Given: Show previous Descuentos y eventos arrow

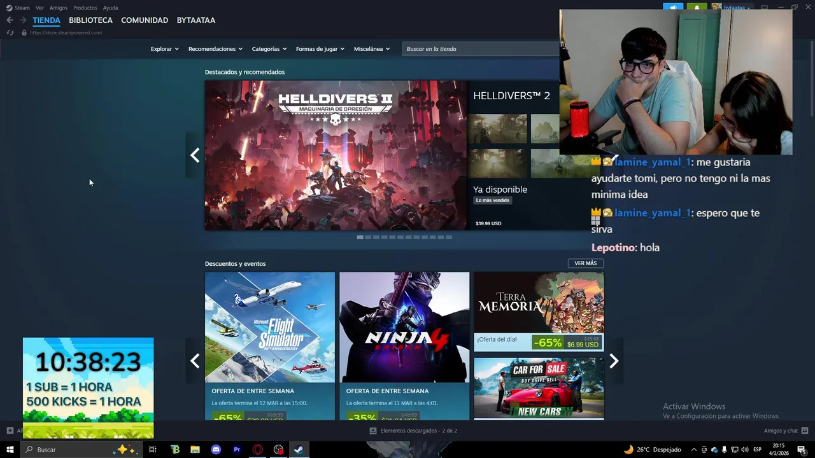Looking at the screenshot, I should 195,361.
